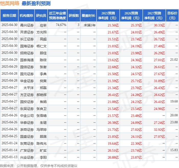The image size is (179, 168).
Task: Click the 23.87亿 profit forecast
Action: coord(136,157)
